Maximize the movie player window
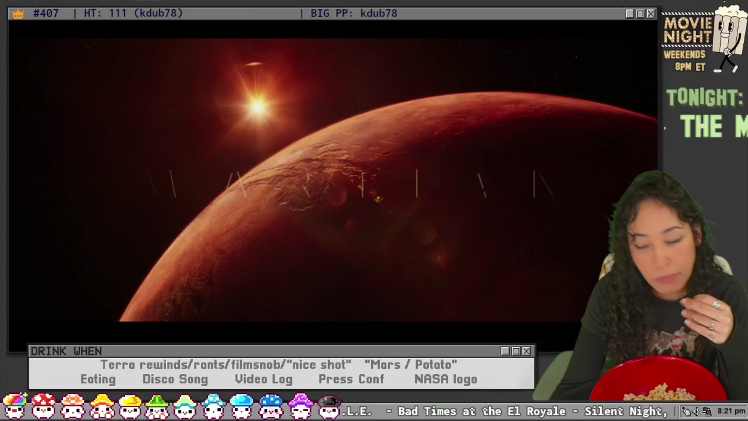Image resolution: width=748 pixels, height=421 pixels. tap(640, 14)
